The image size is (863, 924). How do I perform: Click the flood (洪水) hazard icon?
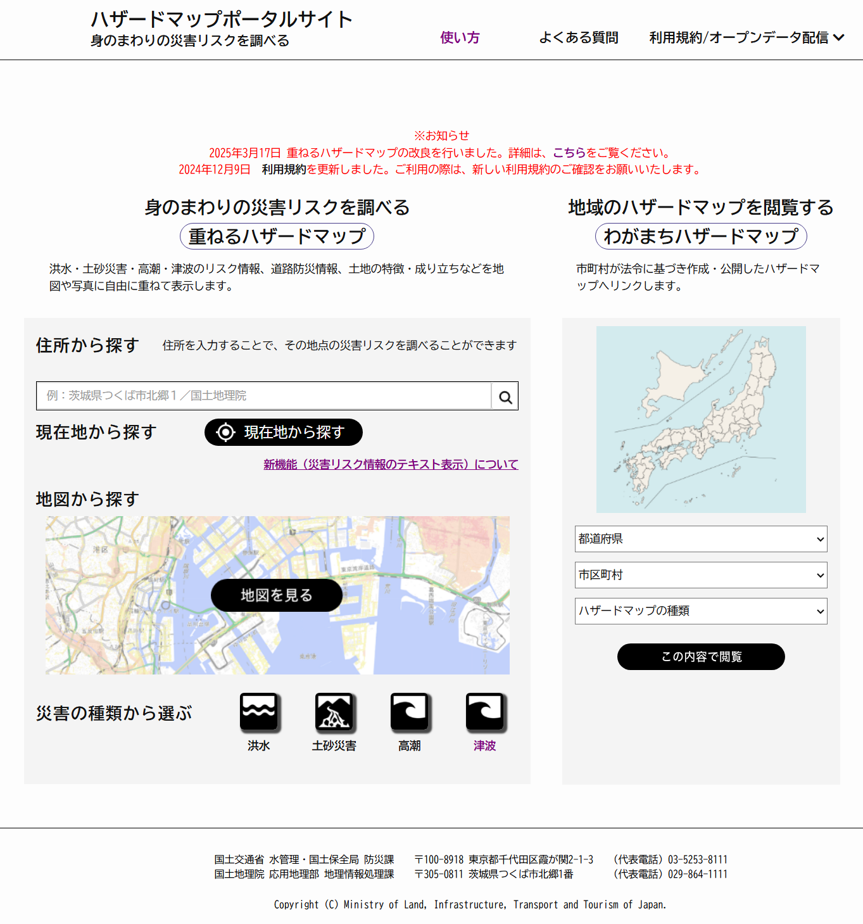259,712
